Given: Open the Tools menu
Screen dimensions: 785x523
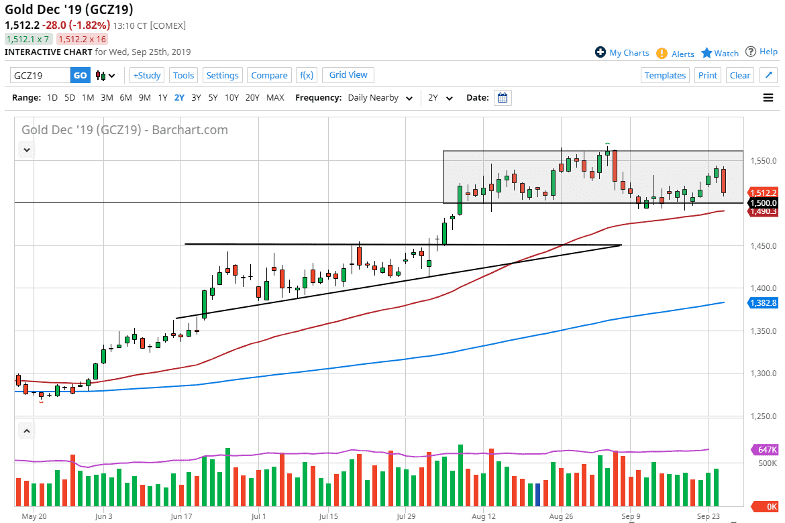Looking at the screenshot, I should 183,75.
